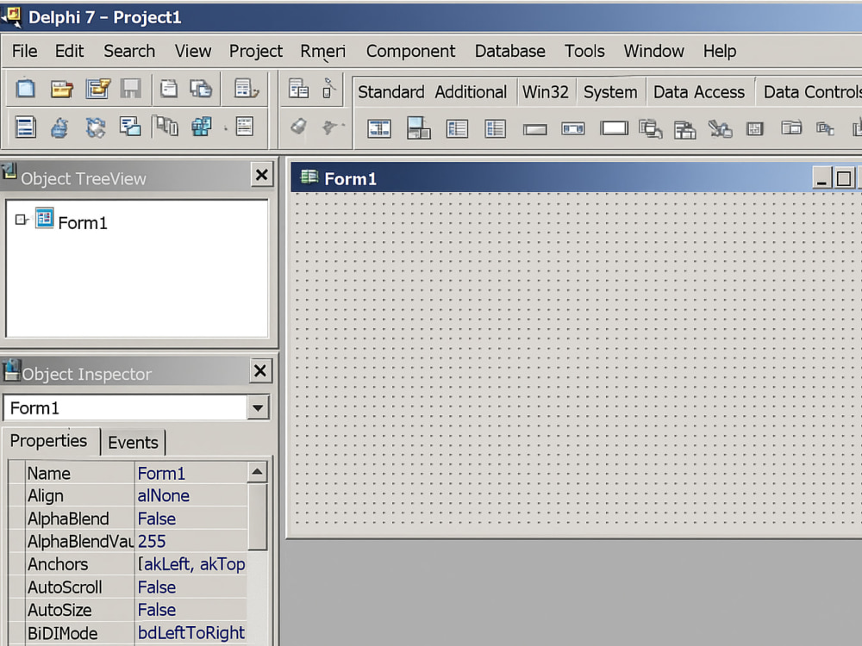Select the large white rectangle palette component
Image resolution: width=862 pixels, height=646 pixels.
click(x=614, y=128)
